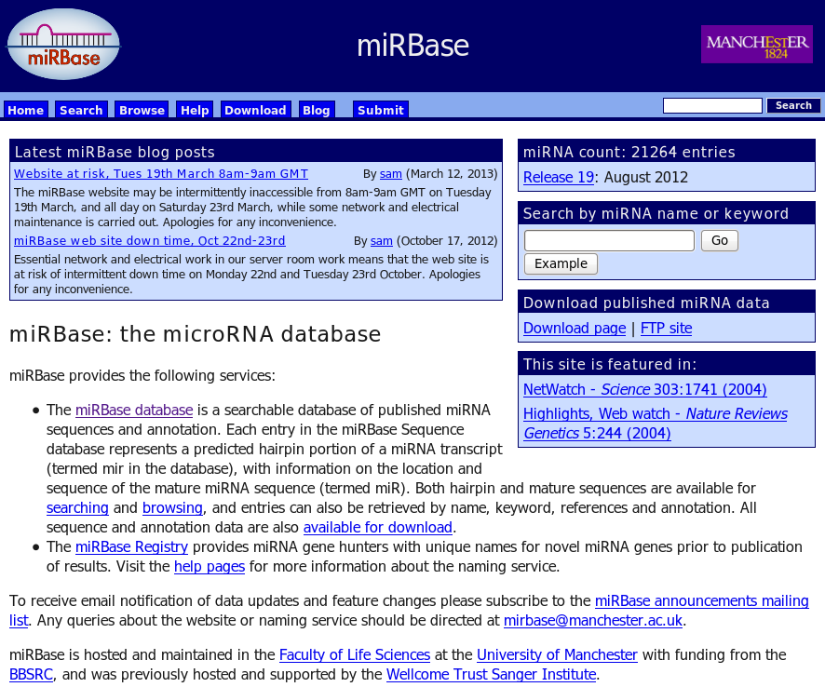
Task: Click 'miRBase: the microRNA database' heading
Action: click(196, 334)
